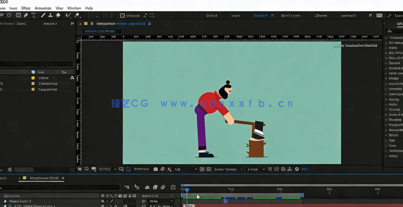The width and height of the screenshot is (403, 207).
Task: Select the Brush tool
Action: [43, 15]
